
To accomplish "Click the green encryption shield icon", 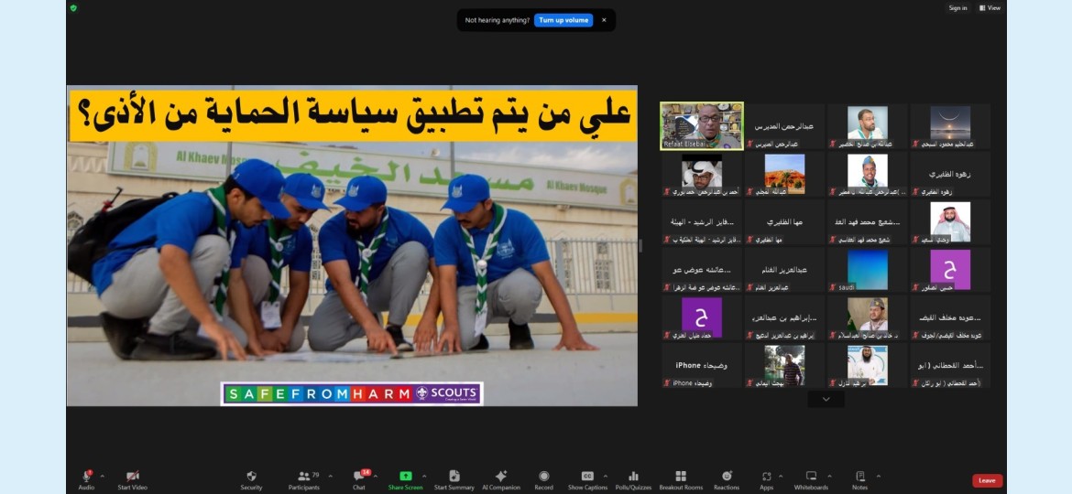I will tap(73, 8).
